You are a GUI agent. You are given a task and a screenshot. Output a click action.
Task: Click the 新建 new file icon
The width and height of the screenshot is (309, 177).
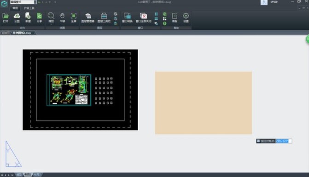28,18
